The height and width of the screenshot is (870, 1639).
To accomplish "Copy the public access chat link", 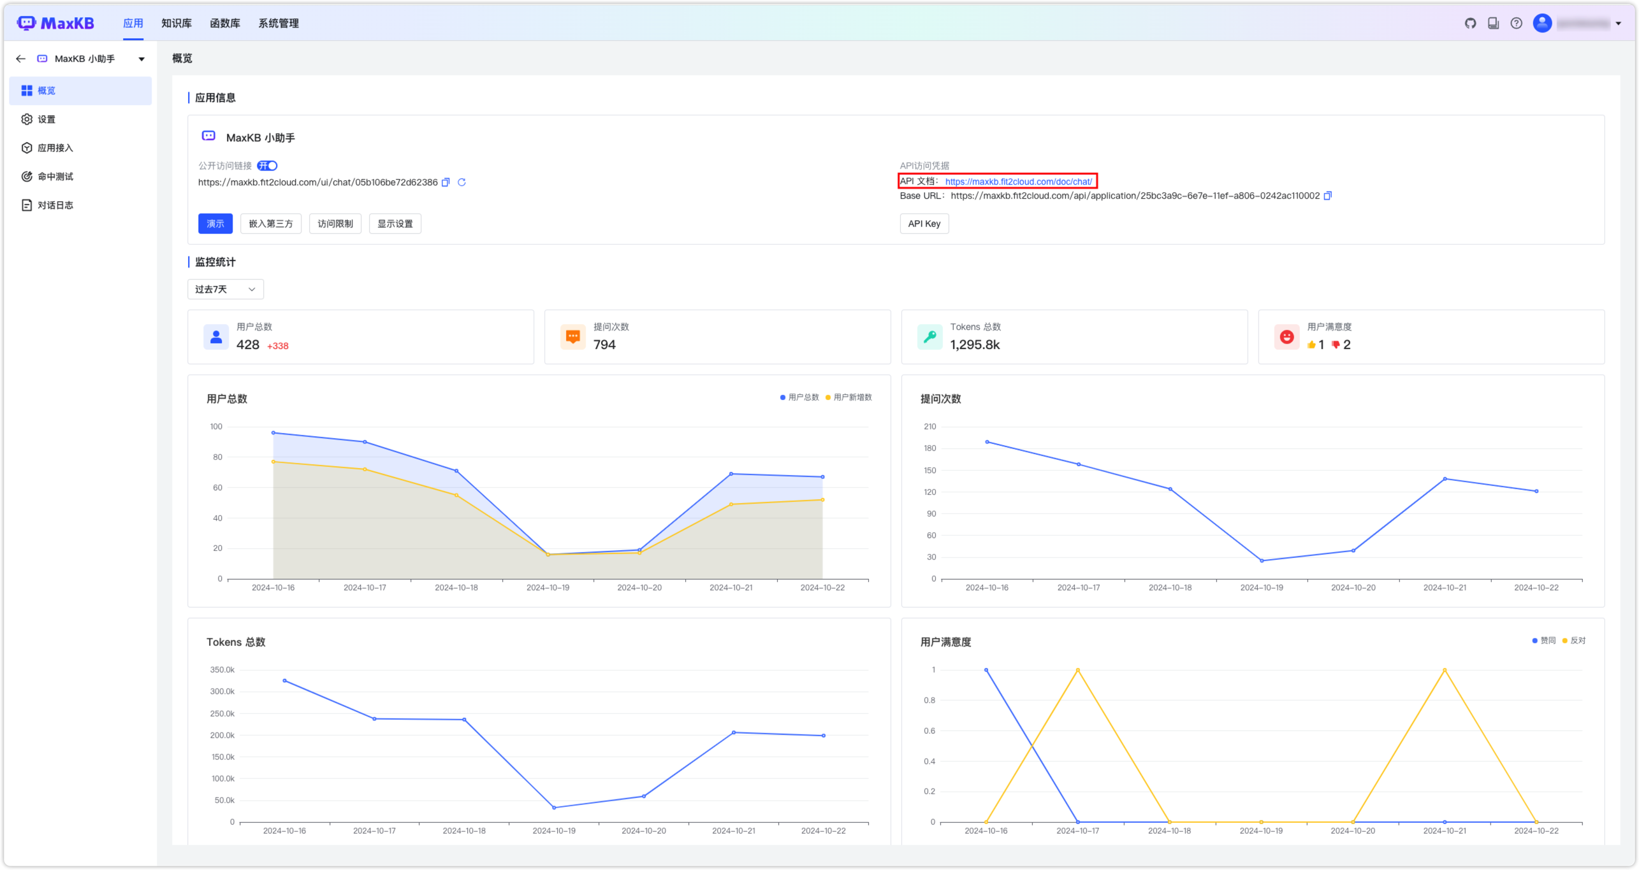I will (446, 182).
